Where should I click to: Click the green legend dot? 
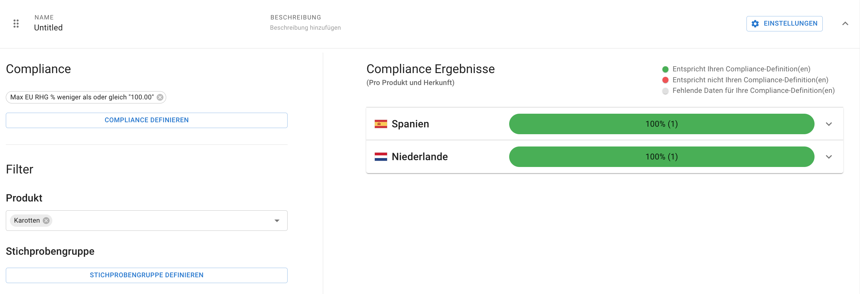pos(665,69)
